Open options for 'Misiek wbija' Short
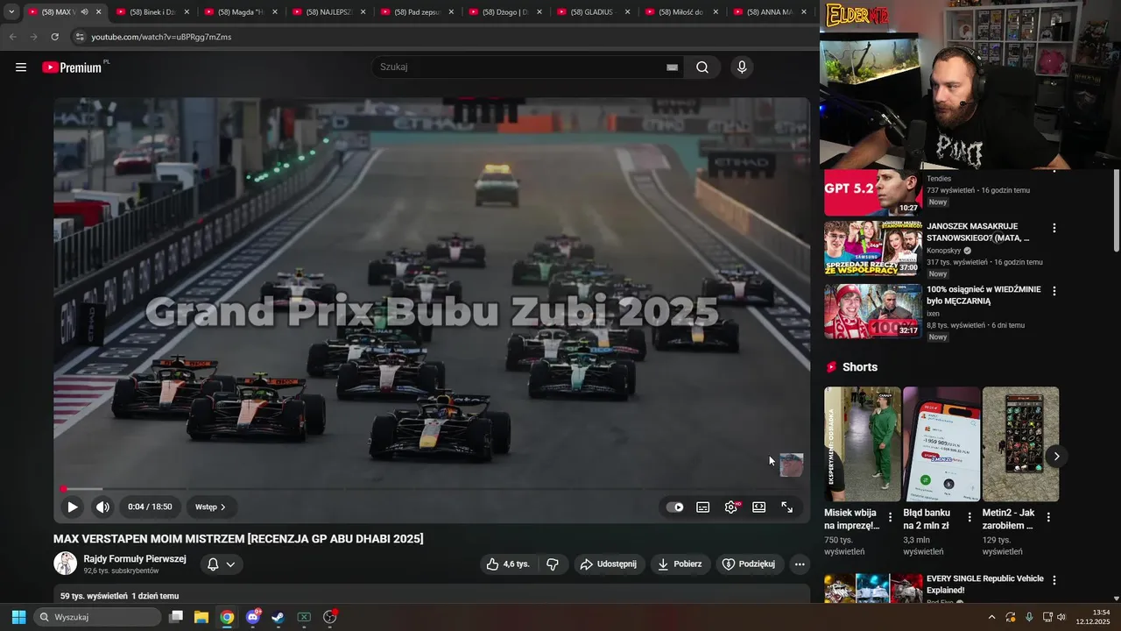This screenshot has width=1121, height=631. [x=891, y=517]
